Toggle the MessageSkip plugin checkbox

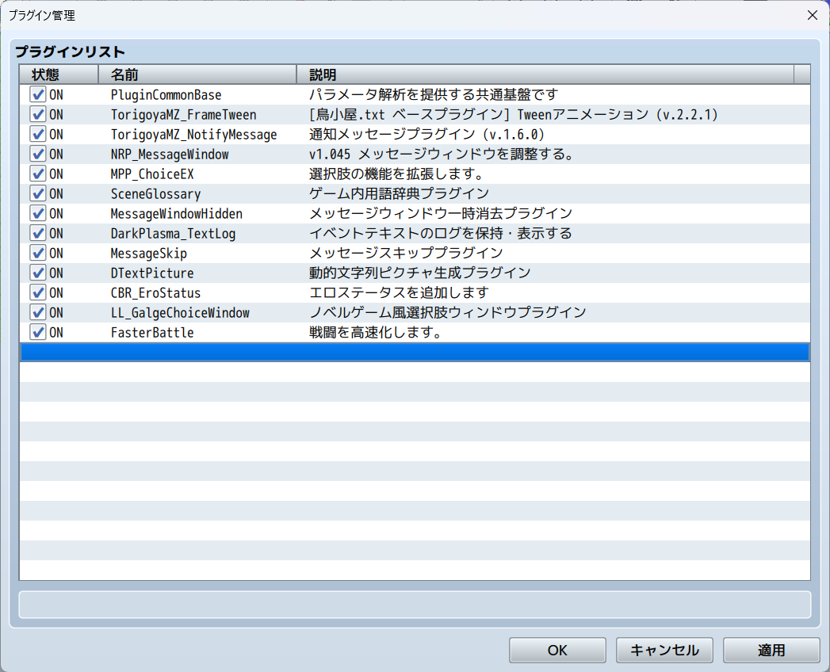coord(38,253)
